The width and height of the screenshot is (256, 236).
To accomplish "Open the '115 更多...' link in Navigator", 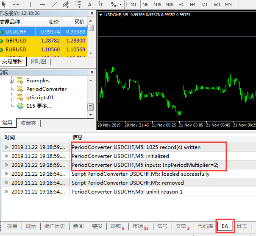I will 39,106.
